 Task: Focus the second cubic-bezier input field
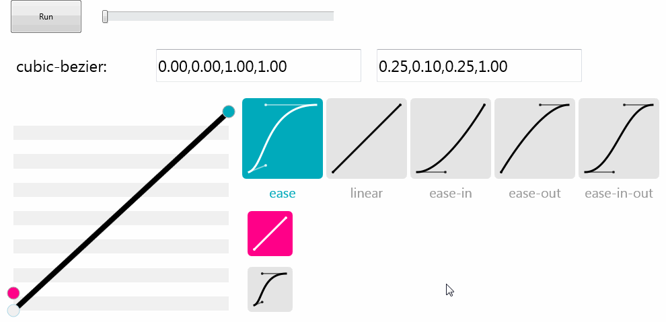click(479, 66)
